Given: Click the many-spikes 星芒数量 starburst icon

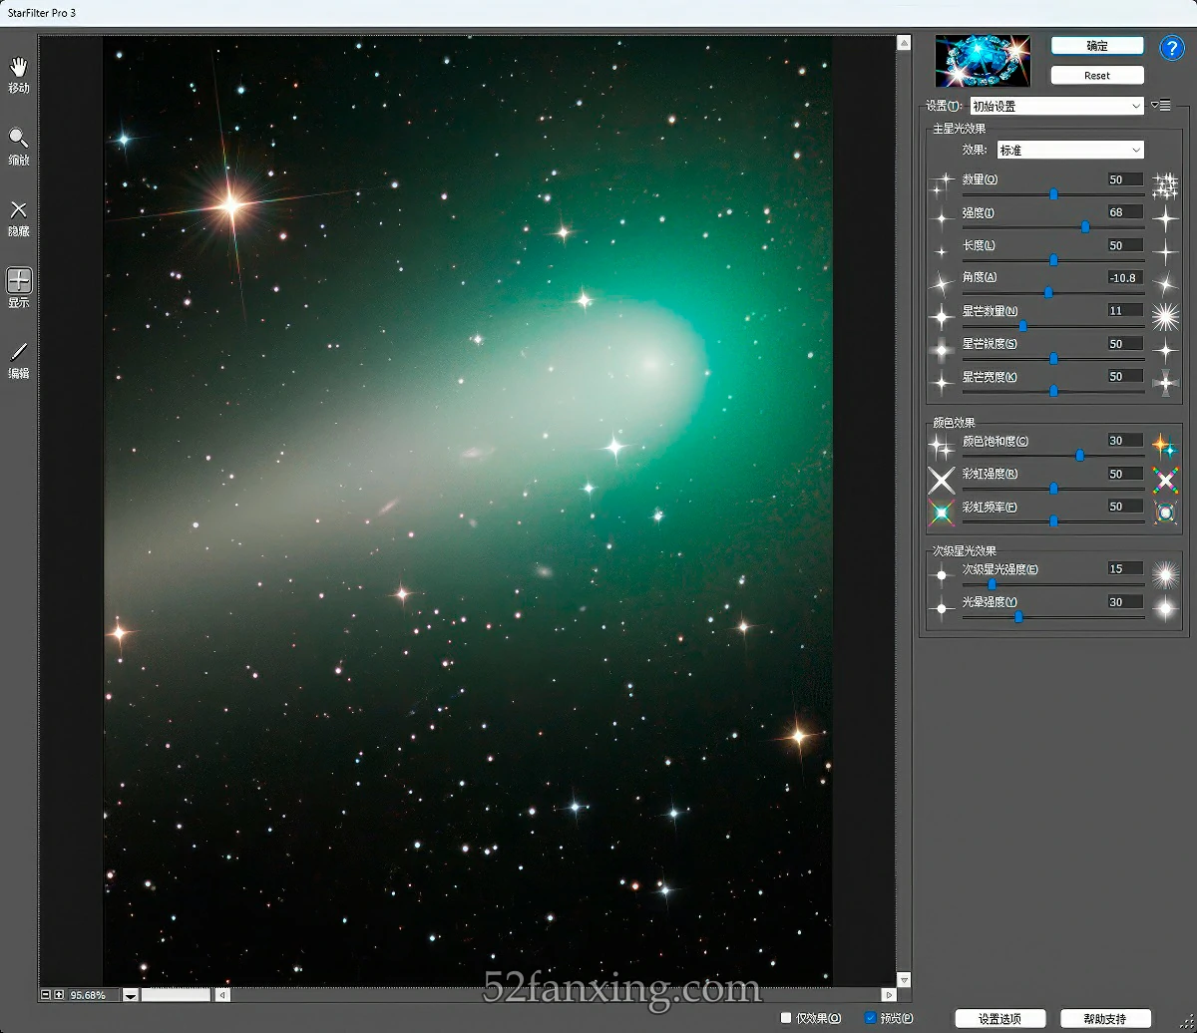Looking at the screenshot, I should pyautogui.click(x=1165, y=316).
